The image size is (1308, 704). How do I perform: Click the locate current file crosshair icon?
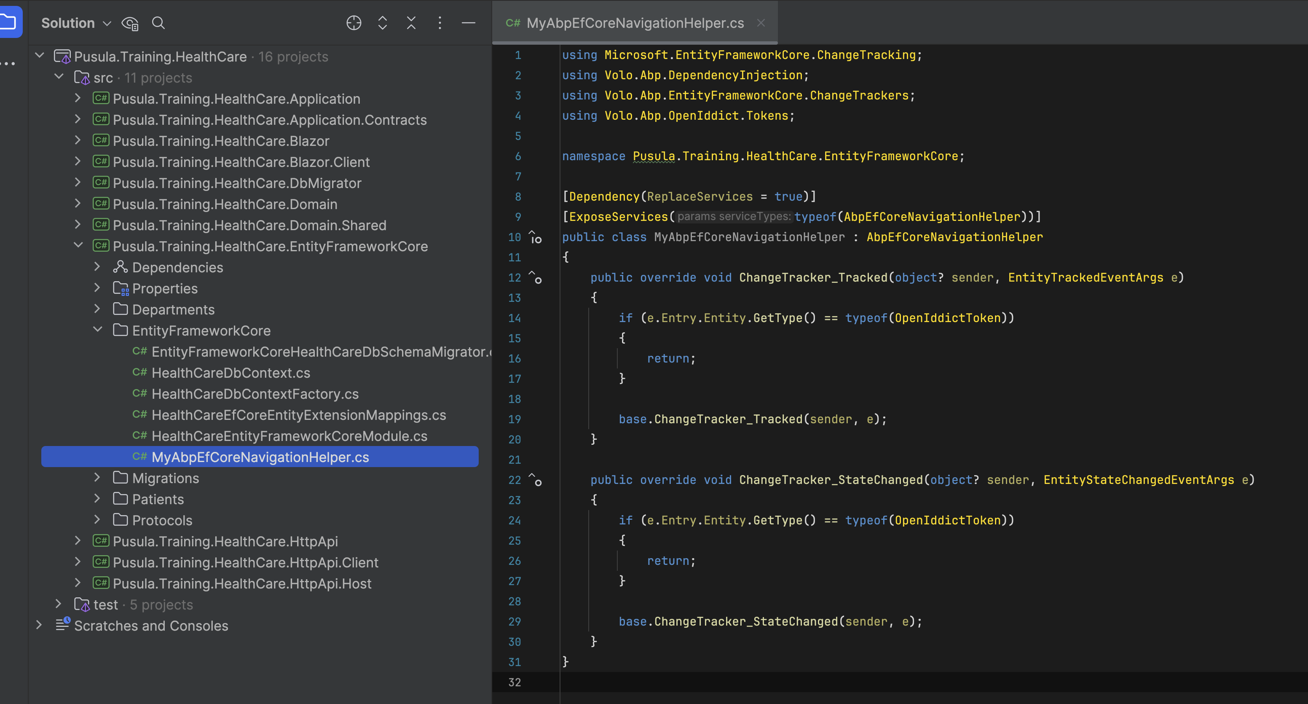click(354, 23)
